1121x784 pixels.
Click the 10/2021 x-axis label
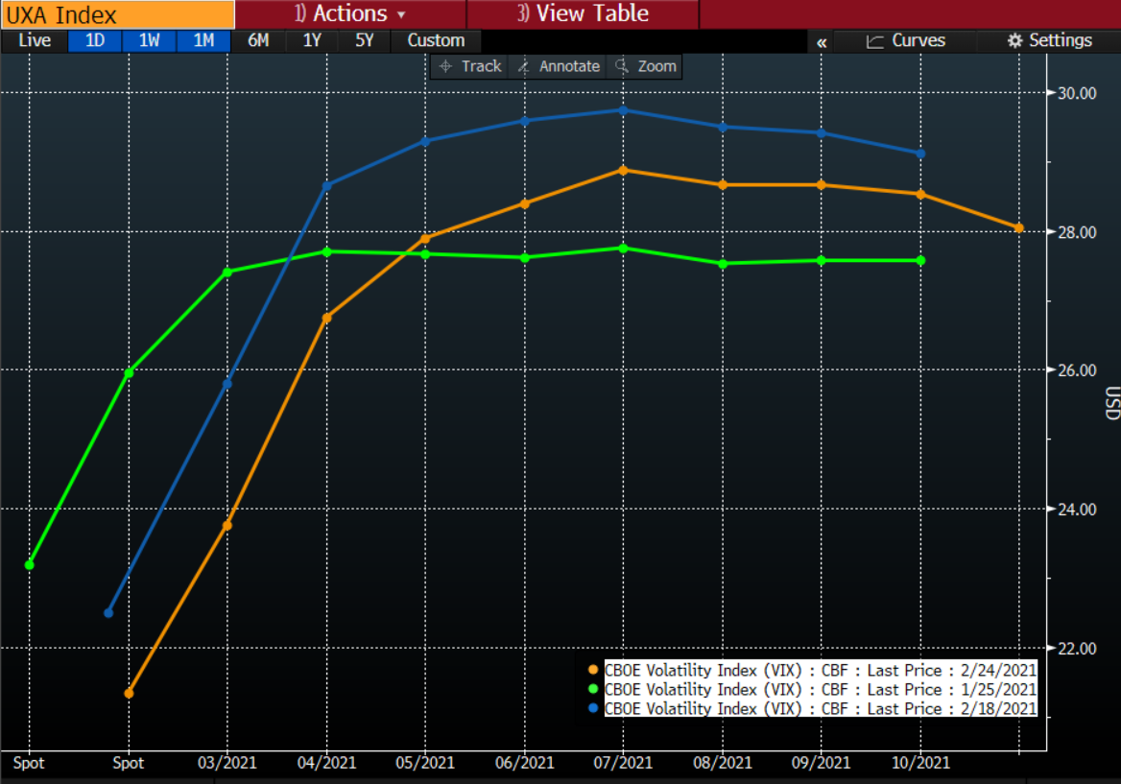920,763
